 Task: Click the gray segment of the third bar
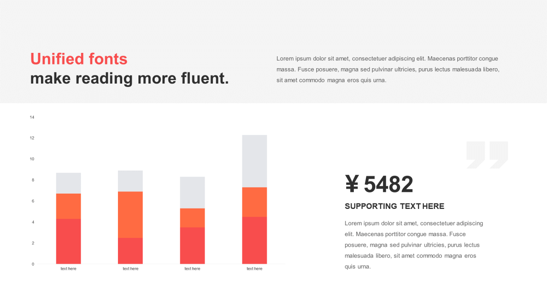(192, 192)
